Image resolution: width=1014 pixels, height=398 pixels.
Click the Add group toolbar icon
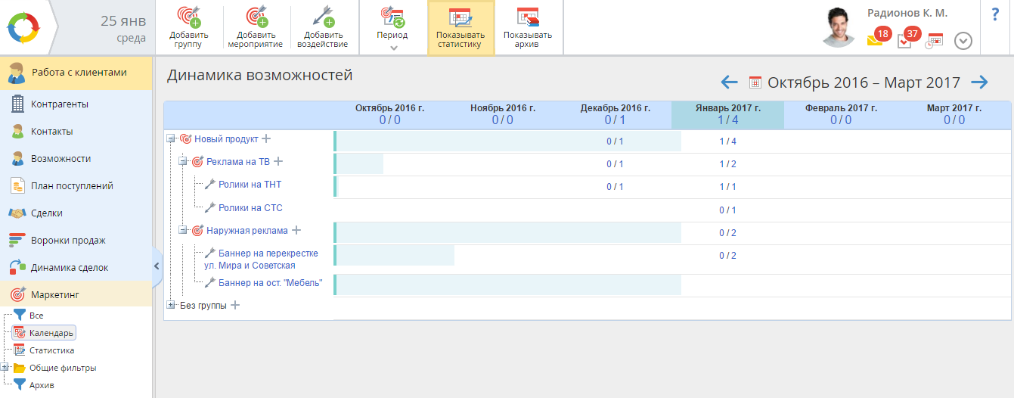[188, 18]
